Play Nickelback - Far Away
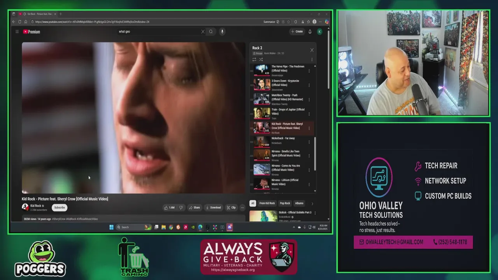The width and height of the screenshot is (498, 280). [x=283, y=142]
